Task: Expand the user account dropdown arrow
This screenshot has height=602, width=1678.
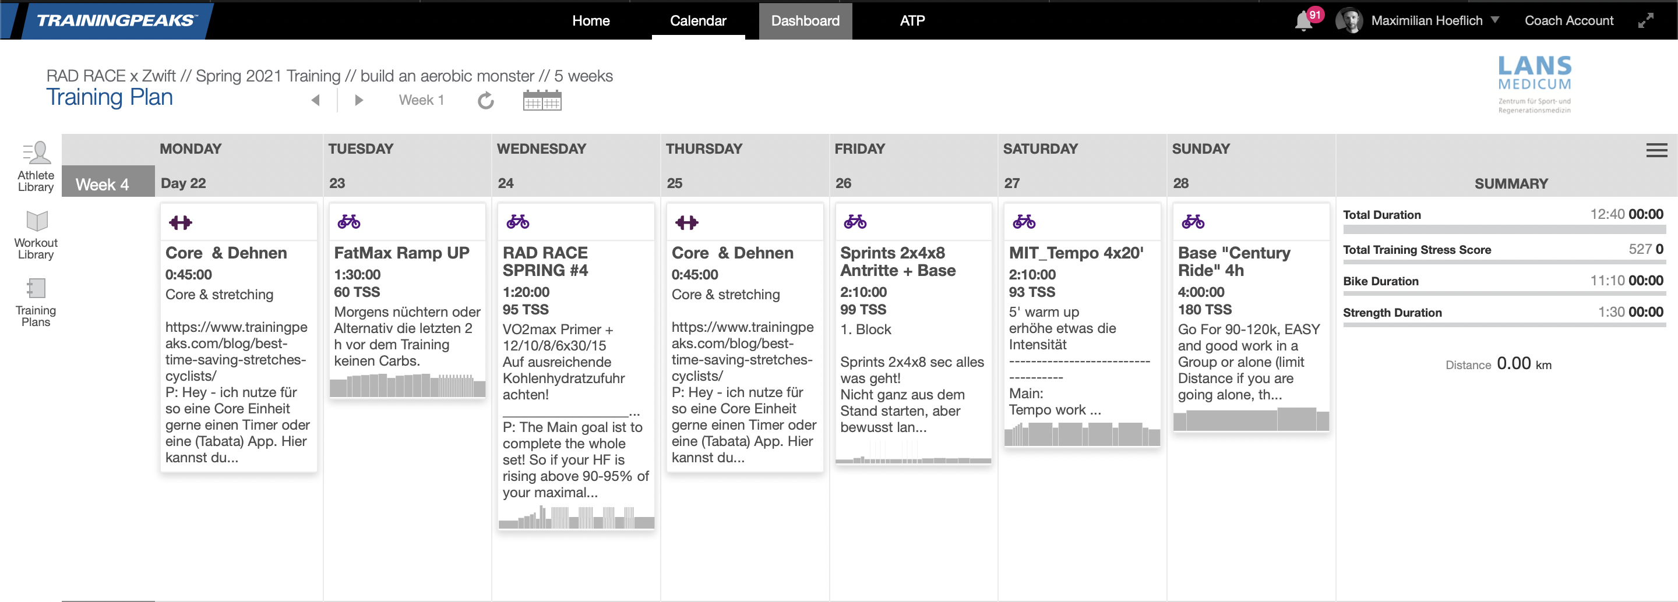Action: pyautogui.click(x=1495, y=20)
